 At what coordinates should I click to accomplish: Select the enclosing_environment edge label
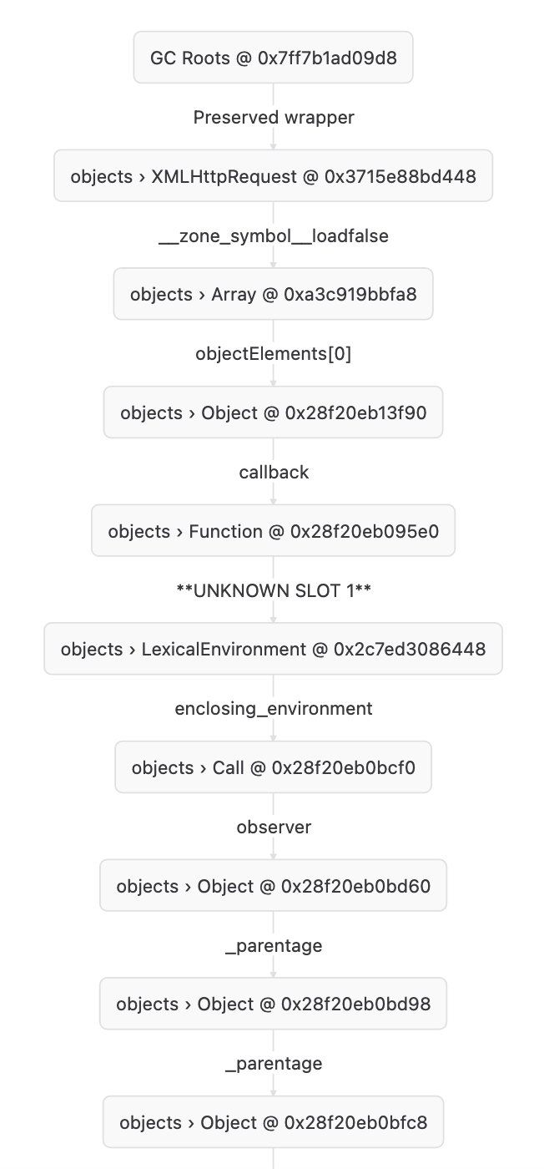pyautogui.click(x=274, y=709)
